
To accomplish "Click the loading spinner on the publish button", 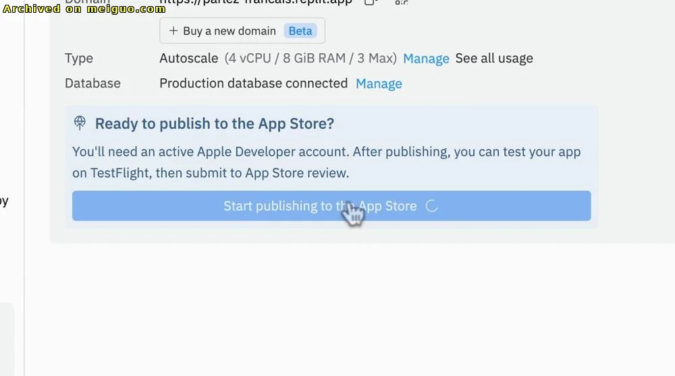I will [x=432, y=206].
